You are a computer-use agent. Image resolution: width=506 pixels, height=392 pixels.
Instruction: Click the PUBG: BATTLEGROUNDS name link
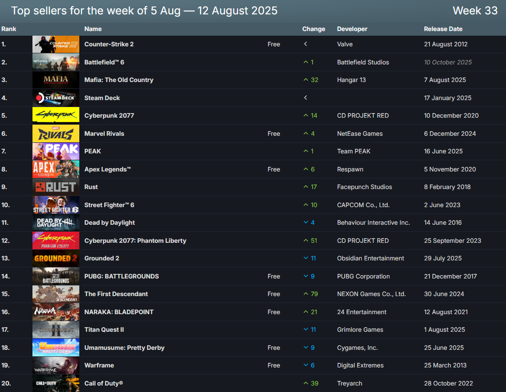122,276
